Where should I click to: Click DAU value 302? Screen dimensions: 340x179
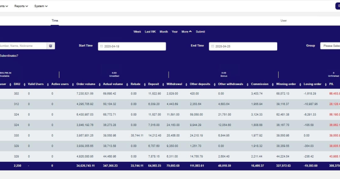coord(16,94)
